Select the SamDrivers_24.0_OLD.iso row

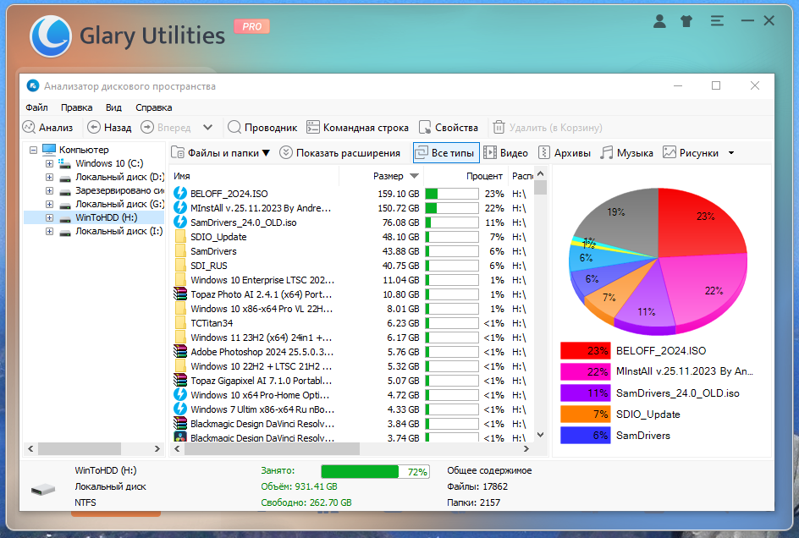(x=351, y=222)
